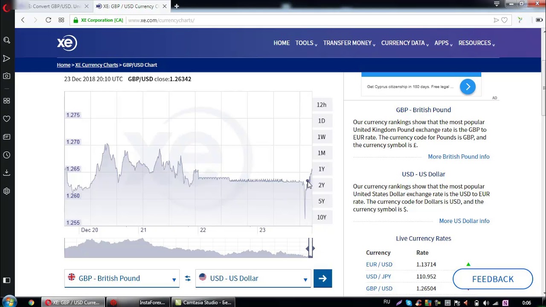Open the sidebar bookmarks heart
The width and height of the screenshot is (546, 307).
(x=7, y=119)
